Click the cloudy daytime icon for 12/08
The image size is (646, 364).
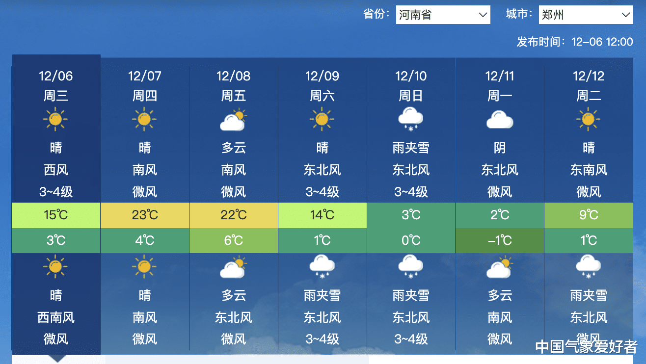[x=233, y=120]
